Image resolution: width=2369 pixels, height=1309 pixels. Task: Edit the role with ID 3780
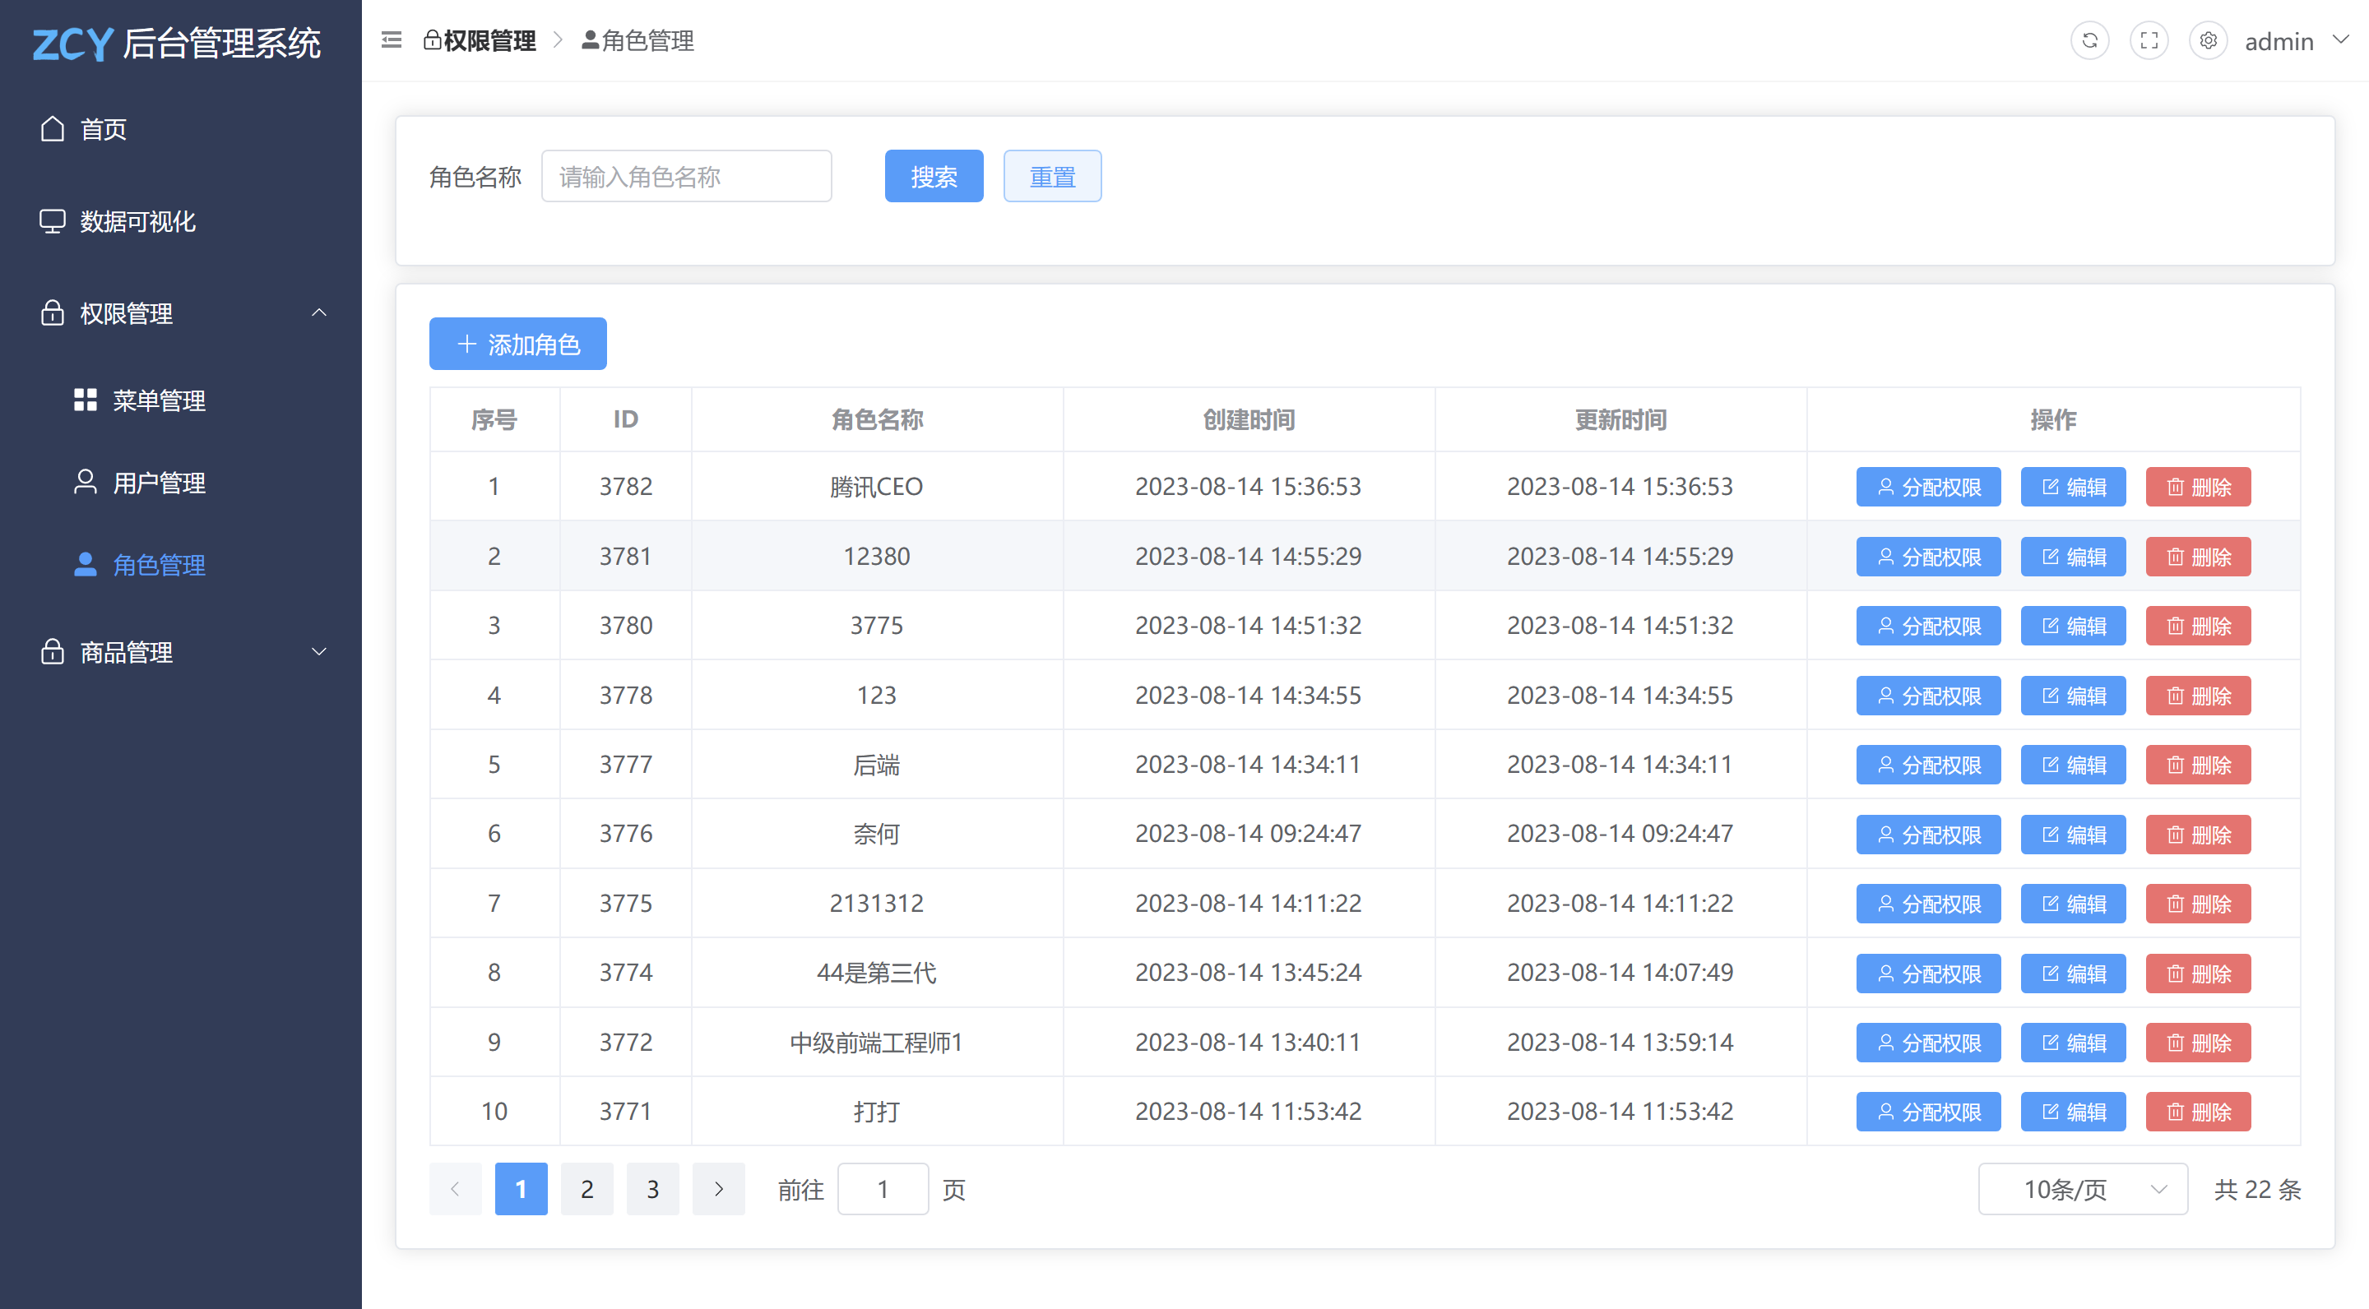click(2073, 626)
